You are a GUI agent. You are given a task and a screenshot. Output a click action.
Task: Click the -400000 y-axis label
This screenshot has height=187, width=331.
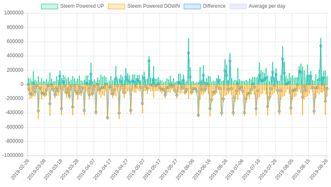[x=14, y=113]
